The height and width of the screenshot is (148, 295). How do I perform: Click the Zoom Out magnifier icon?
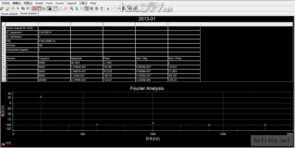click(x=76, y=8)
